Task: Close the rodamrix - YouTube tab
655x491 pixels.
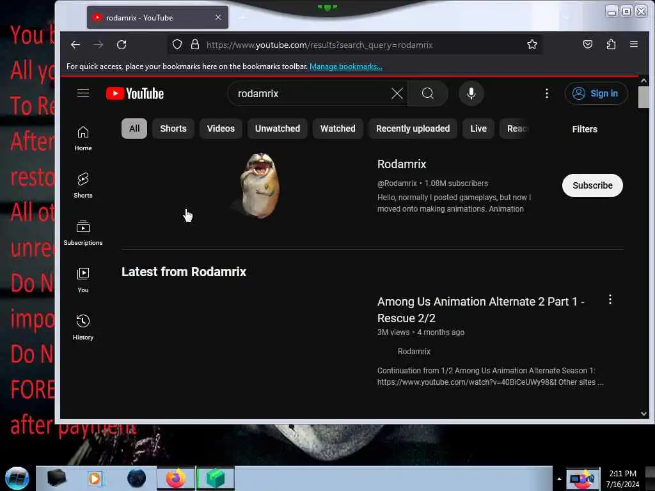Action: coord(218,17)
